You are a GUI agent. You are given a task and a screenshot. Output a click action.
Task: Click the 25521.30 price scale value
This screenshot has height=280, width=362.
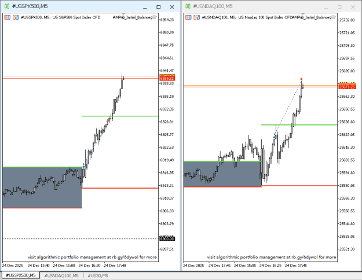347,249
